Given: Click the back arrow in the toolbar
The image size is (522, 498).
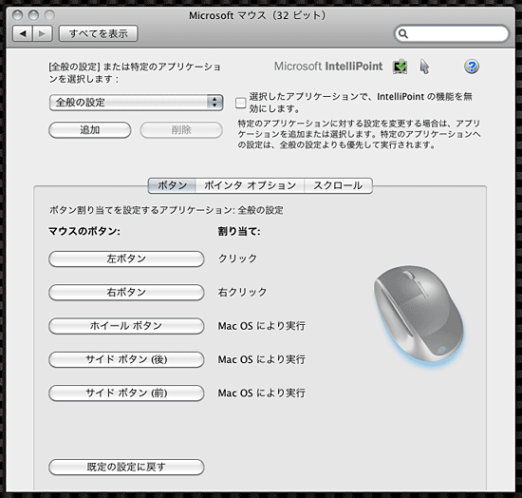Looking at the screenshot, I should [23, 33].
